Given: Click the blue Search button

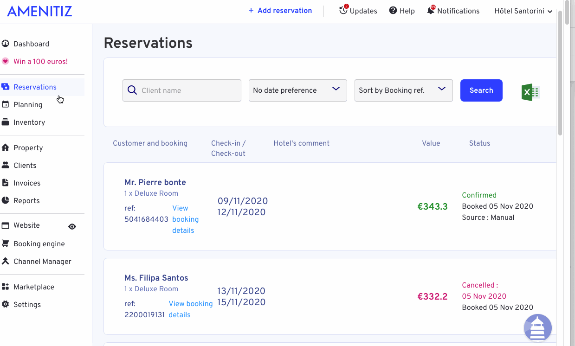Looking at the screenshot, I should pyautogui.click(x=481, y=90).
